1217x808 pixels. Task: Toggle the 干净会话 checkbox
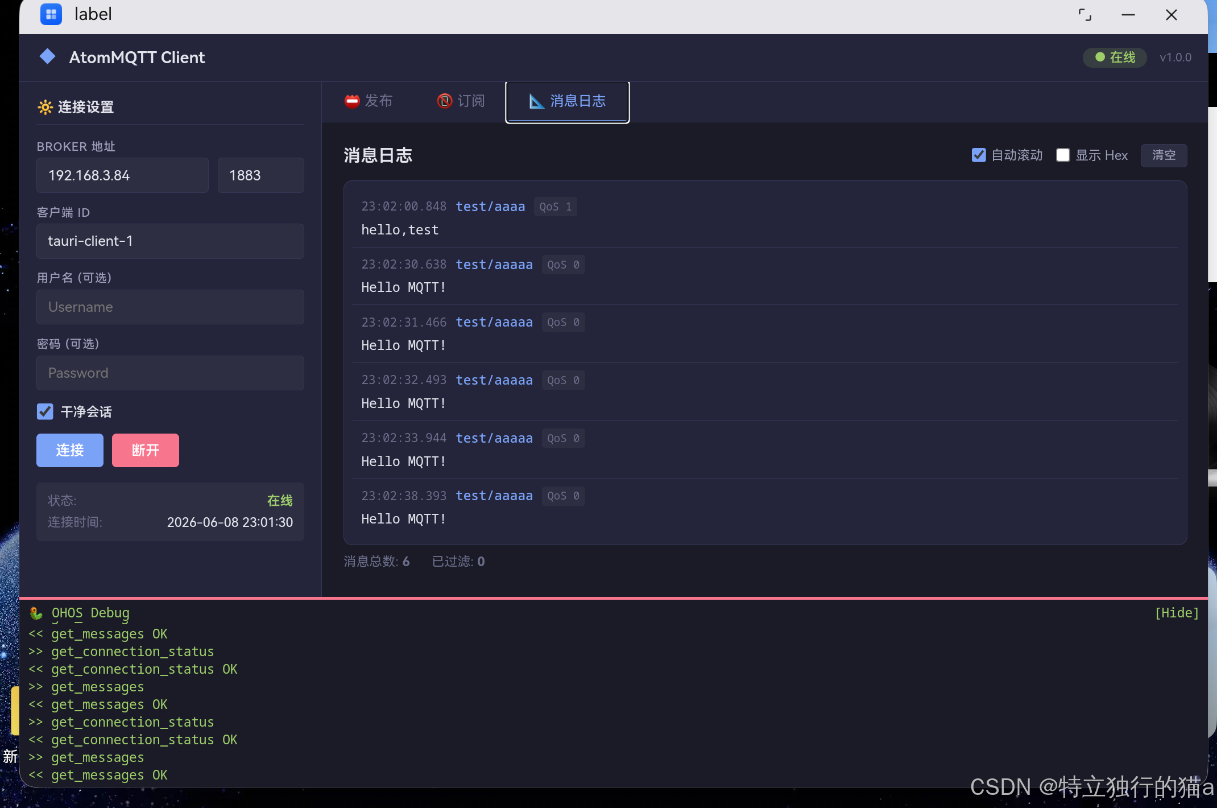(45, 411)
